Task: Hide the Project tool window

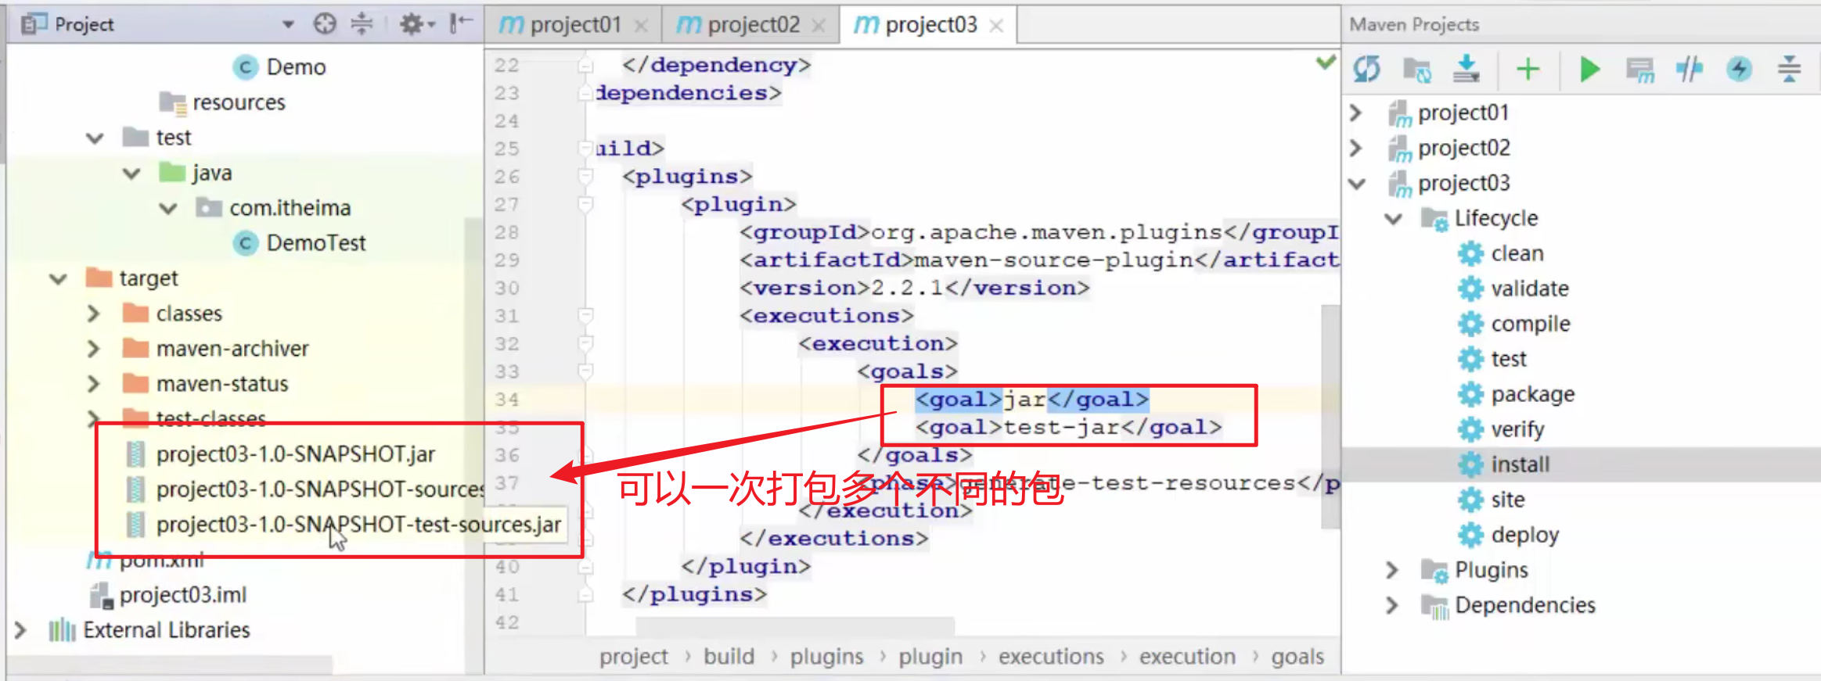Action: point(461,23)
